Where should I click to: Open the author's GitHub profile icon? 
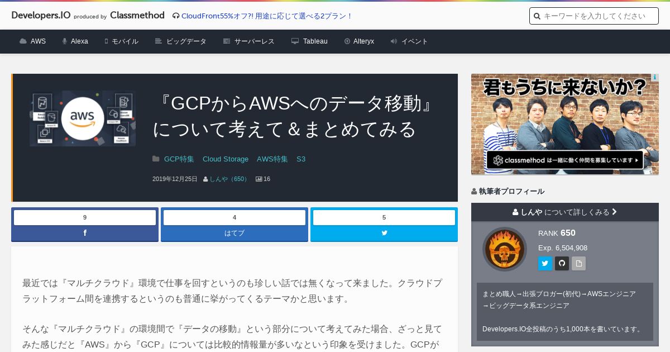coord(562,264)
